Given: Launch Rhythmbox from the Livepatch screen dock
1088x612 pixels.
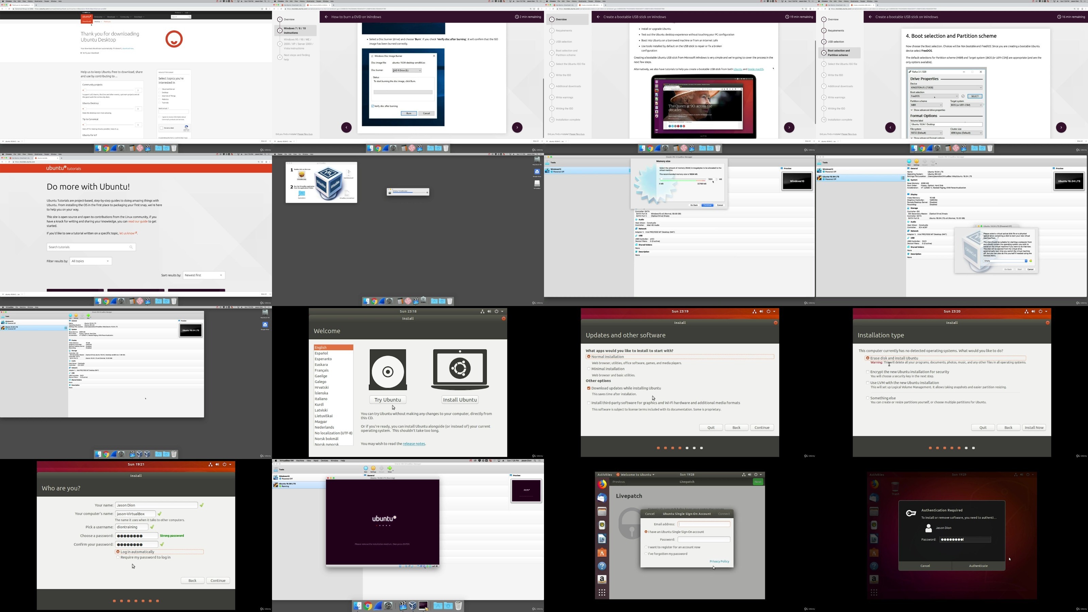Looking at the screenshot, I should tap(602, 525).
